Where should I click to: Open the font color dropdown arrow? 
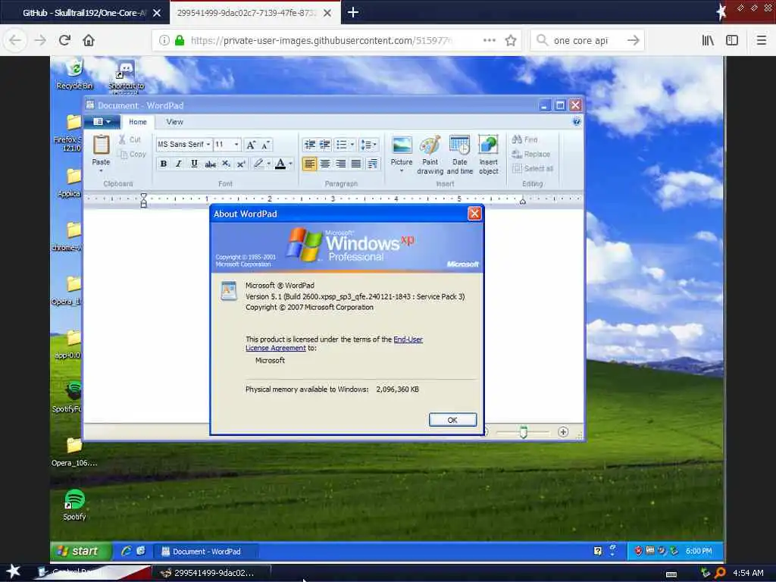click(290, 164)
